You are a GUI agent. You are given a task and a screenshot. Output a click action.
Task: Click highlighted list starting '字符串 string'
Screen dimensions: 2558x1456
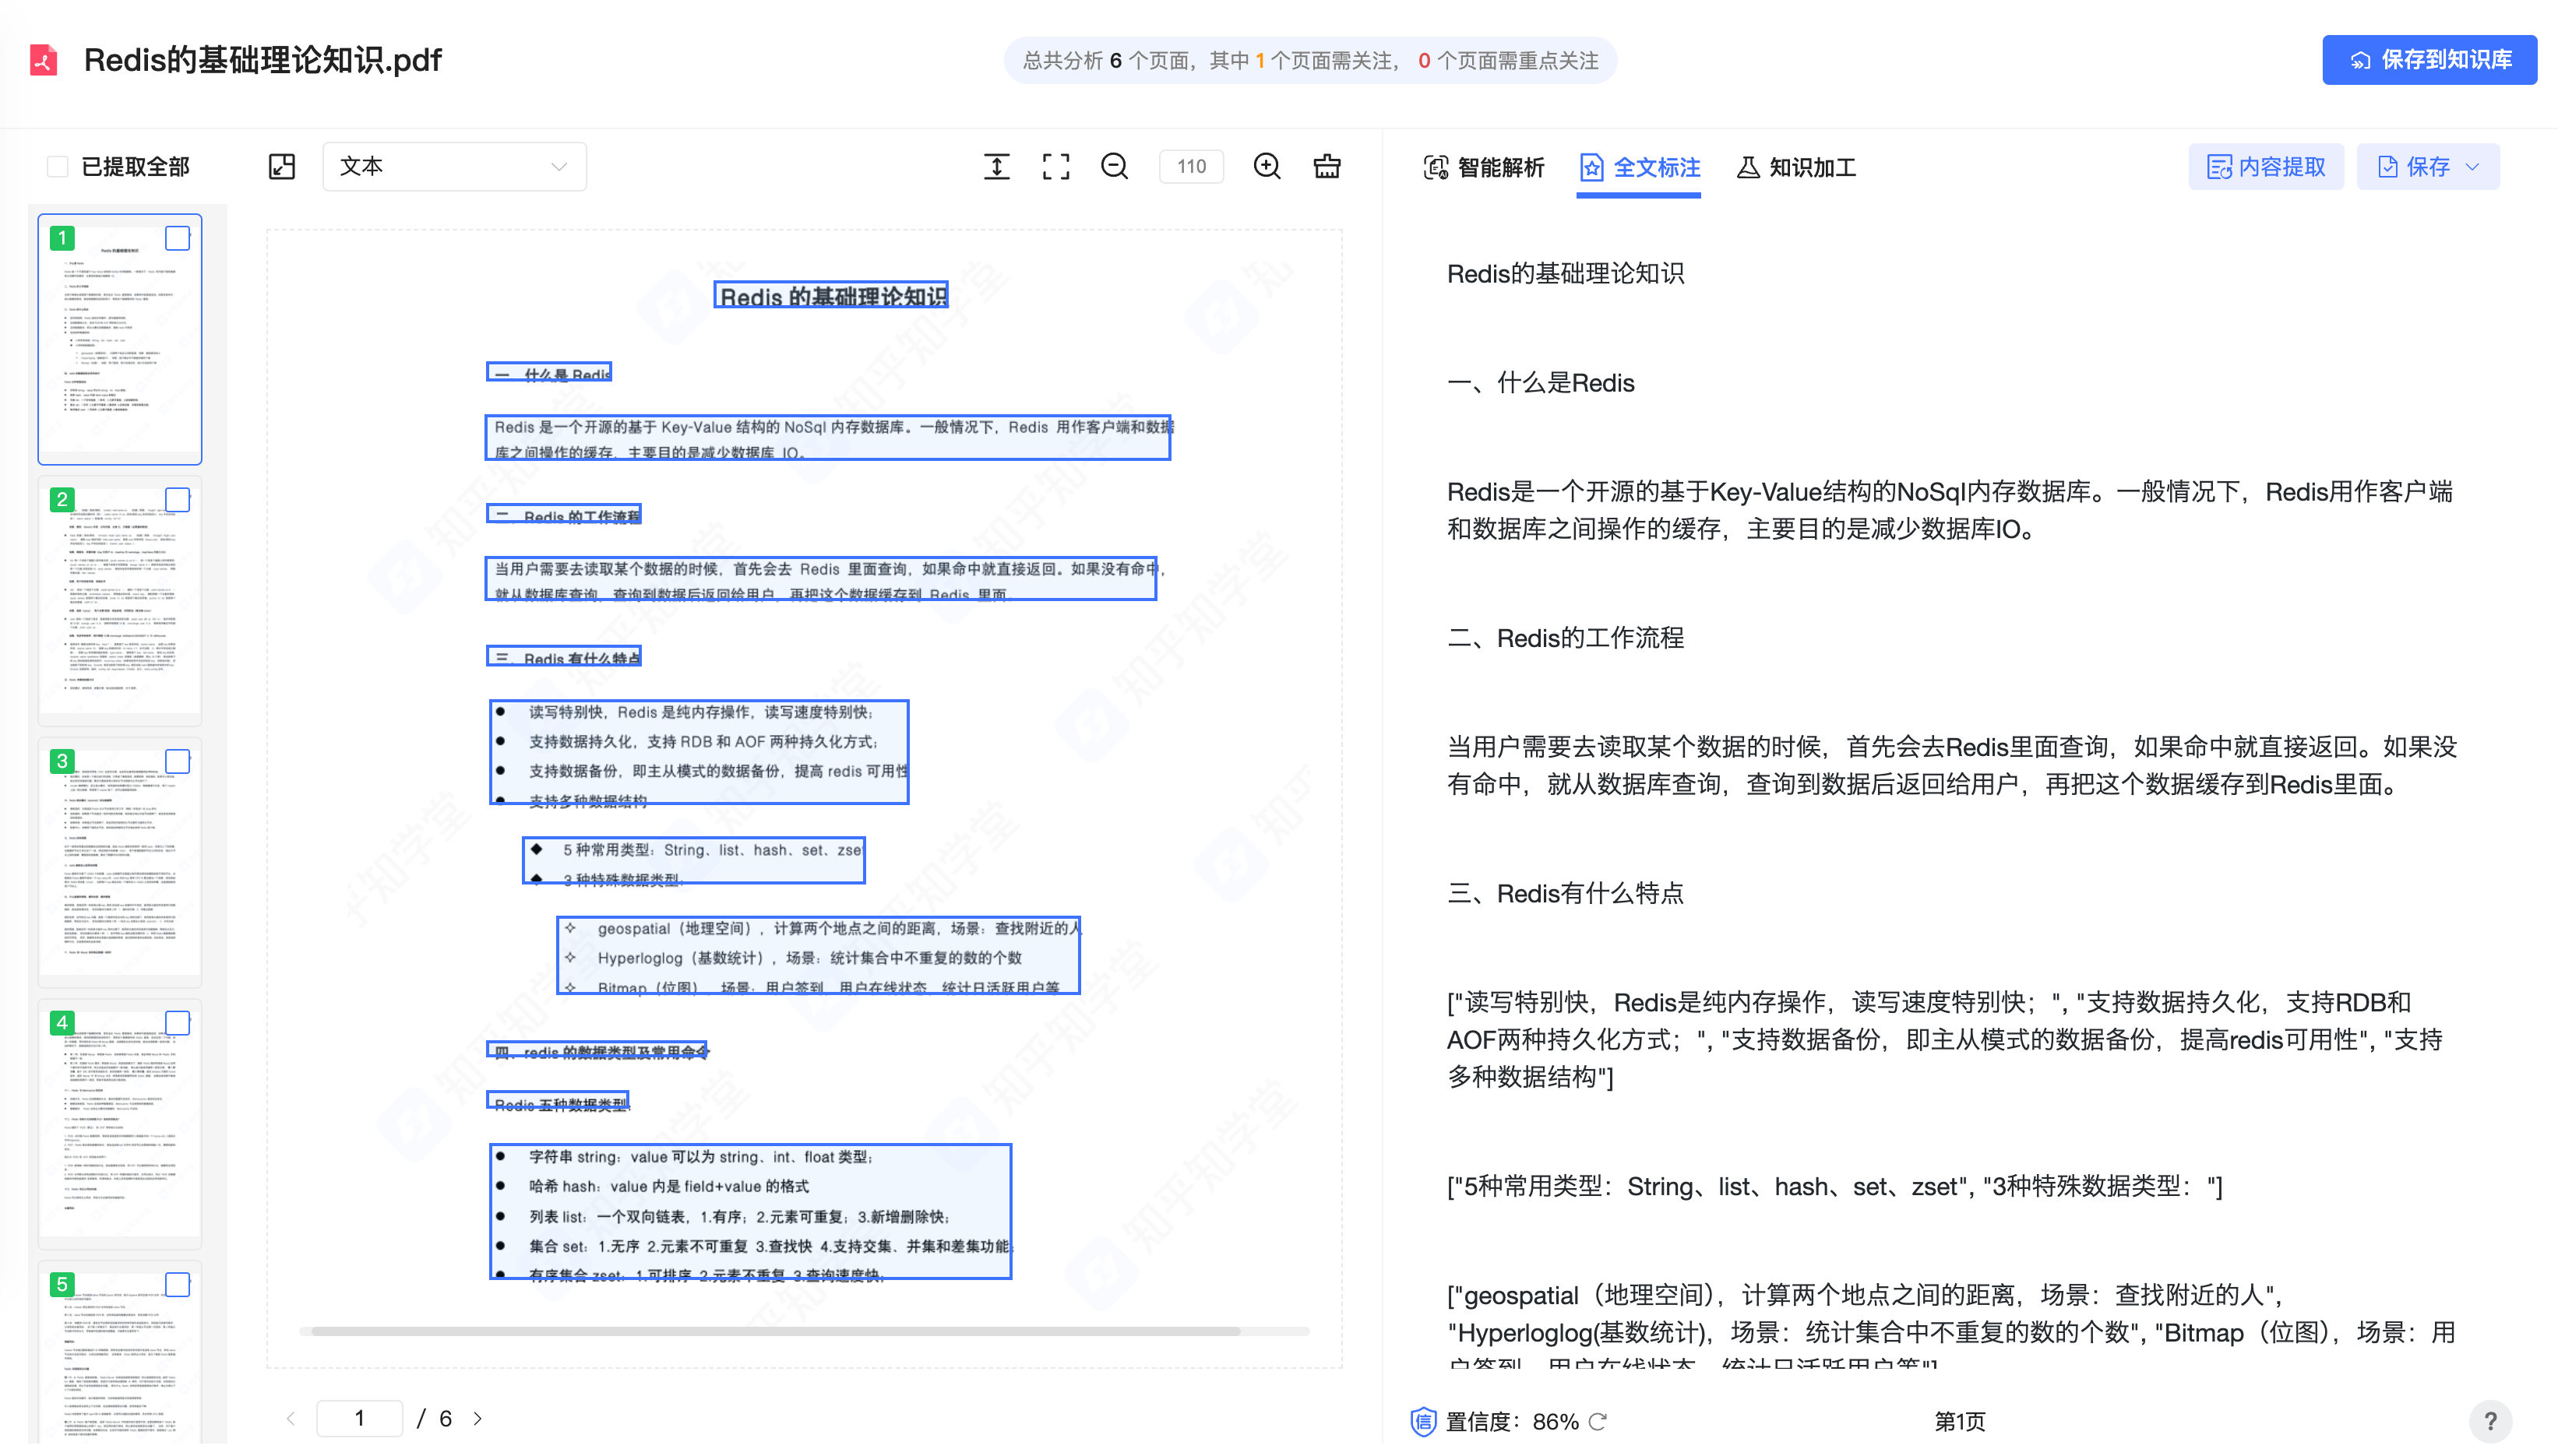pos(750,1211)
